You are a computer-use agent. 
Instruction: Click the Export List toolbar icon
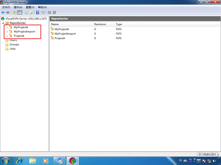pos(31,13)
